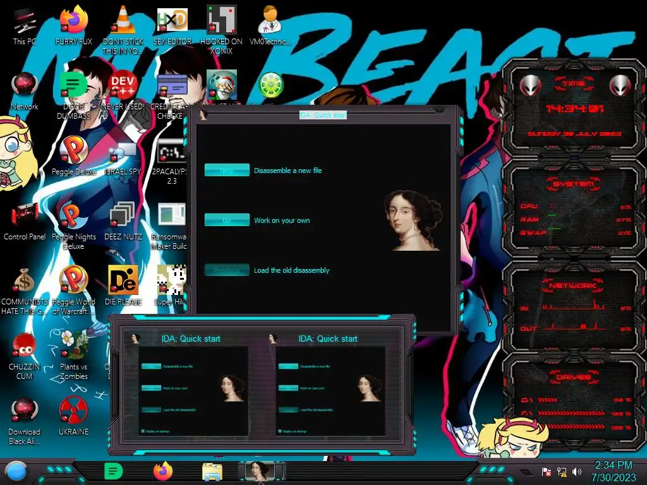Click the Go button to work on your own
The height and width of the screenshot is (485, 647).
227,220
